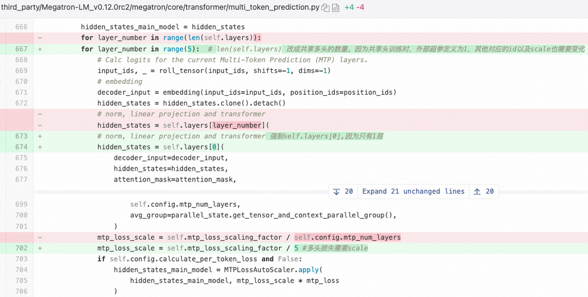Click the green +4 additions count
The width and height of the screenshot is (588, 297).
click(x=349, y=8)
